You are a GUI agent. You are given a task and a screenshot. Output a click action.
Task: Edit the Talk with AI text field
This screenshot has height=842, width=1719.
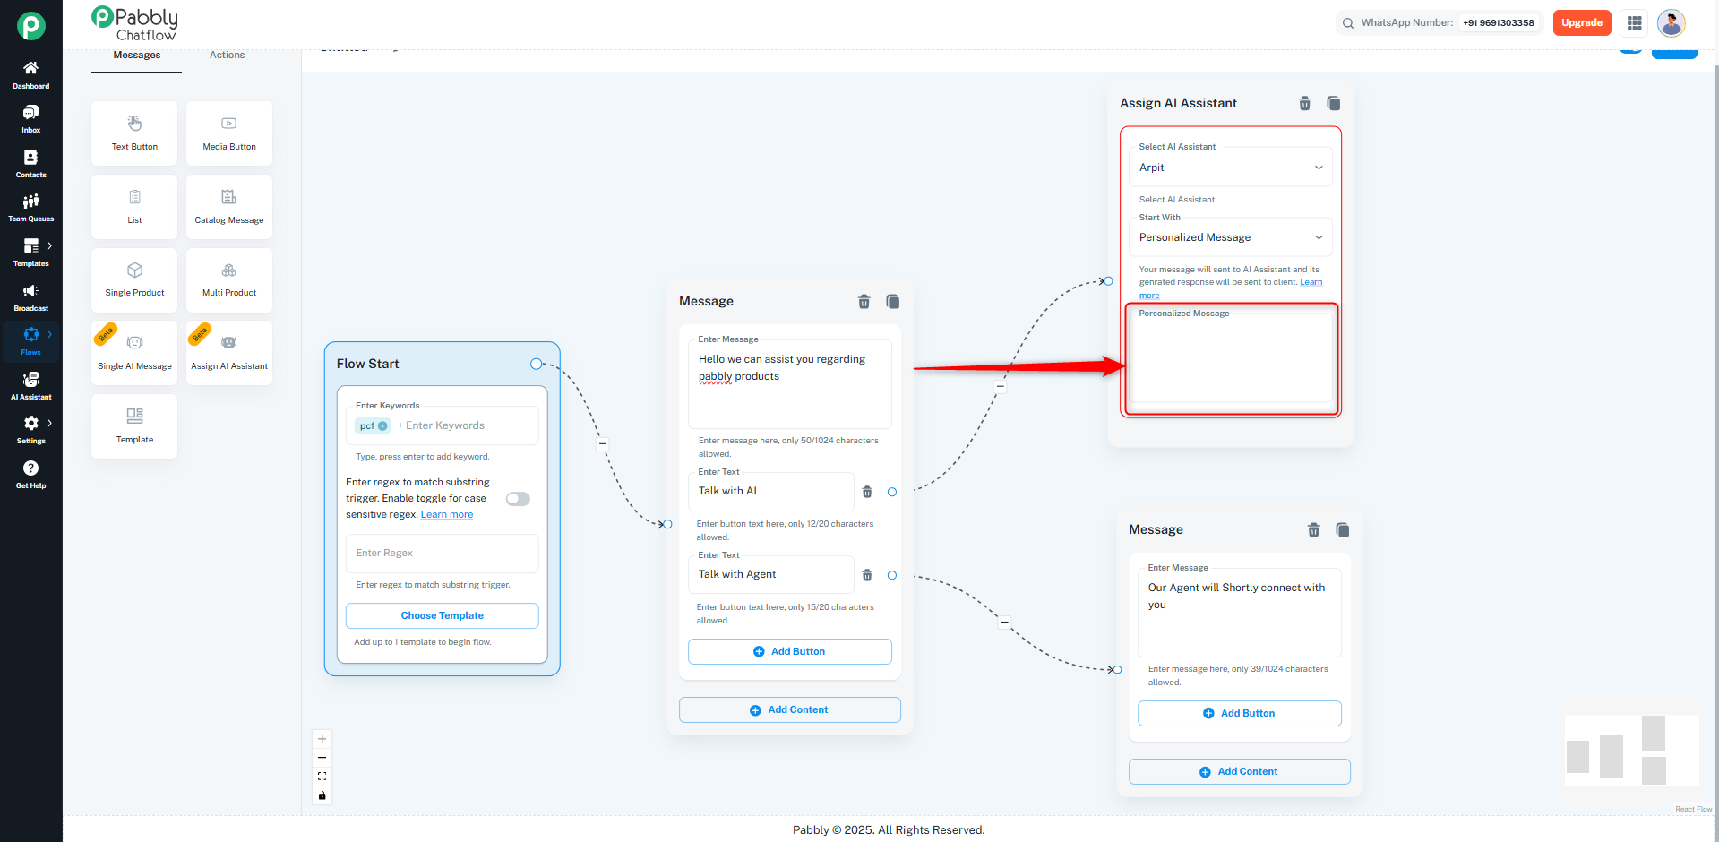coord(770,492)
